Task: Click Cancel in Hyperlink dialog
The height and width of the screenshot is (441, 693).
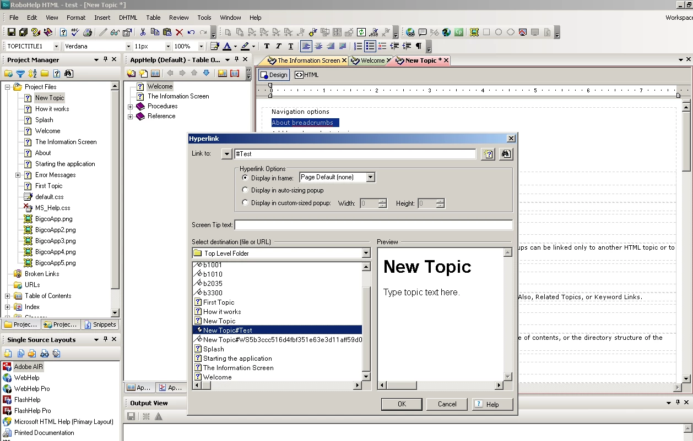Action: [x=447, y=404]
